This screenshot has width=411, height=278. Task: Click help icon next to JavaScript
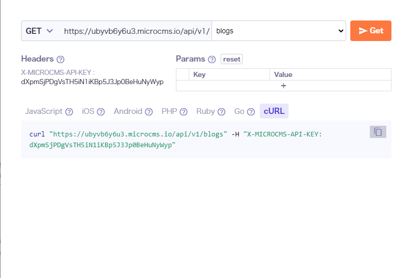[x=69, y=112]
